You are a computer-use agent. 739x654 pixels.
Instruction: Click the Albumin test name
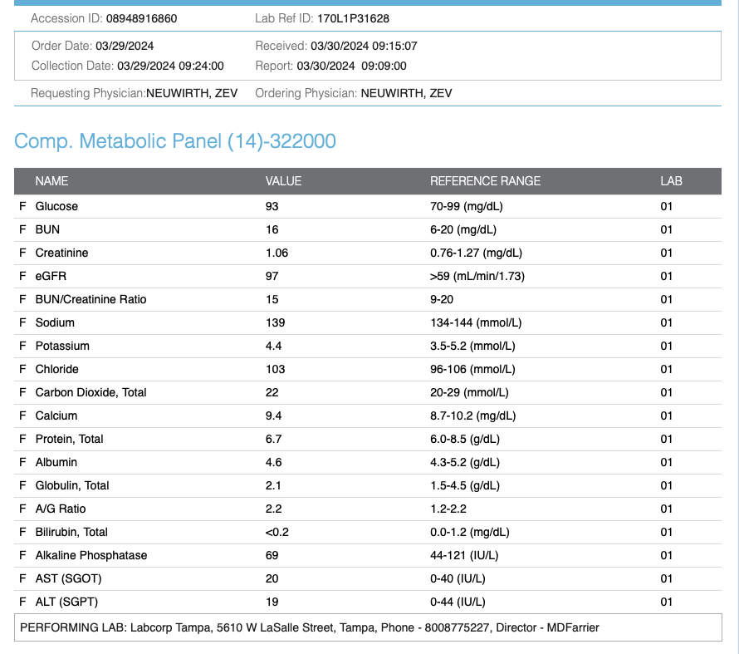pyautogui.click(x=57, y=462)
